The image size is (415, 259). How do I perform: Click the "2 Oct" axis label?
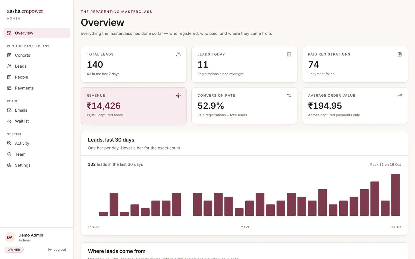[245, 227]
